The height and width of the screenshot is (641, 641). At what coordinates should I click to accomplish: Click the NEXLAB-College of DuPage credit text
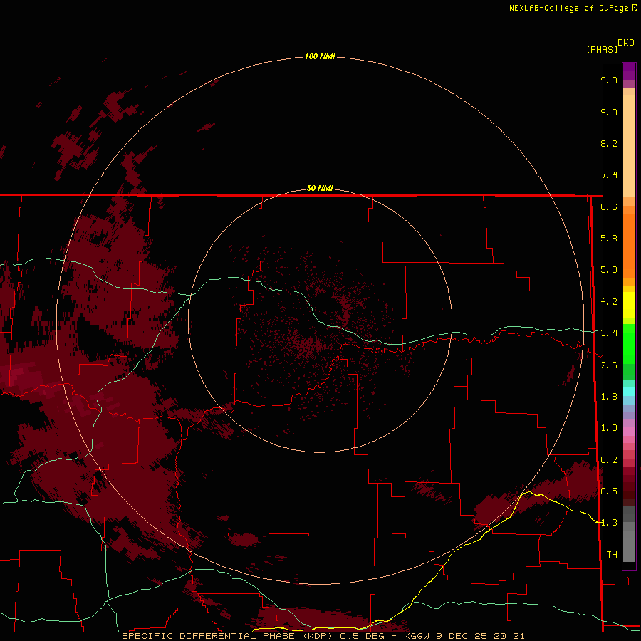(570, 8)
